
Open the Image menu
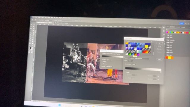(x=39, y=17)
